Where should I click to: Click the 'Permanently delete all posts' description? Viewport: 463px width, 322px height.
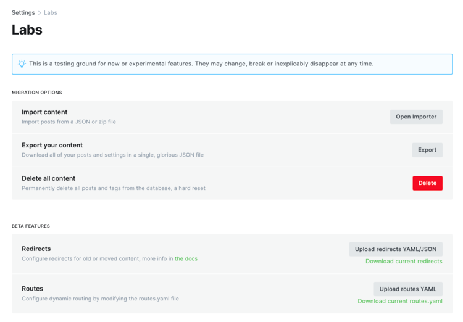pos(114,188)
